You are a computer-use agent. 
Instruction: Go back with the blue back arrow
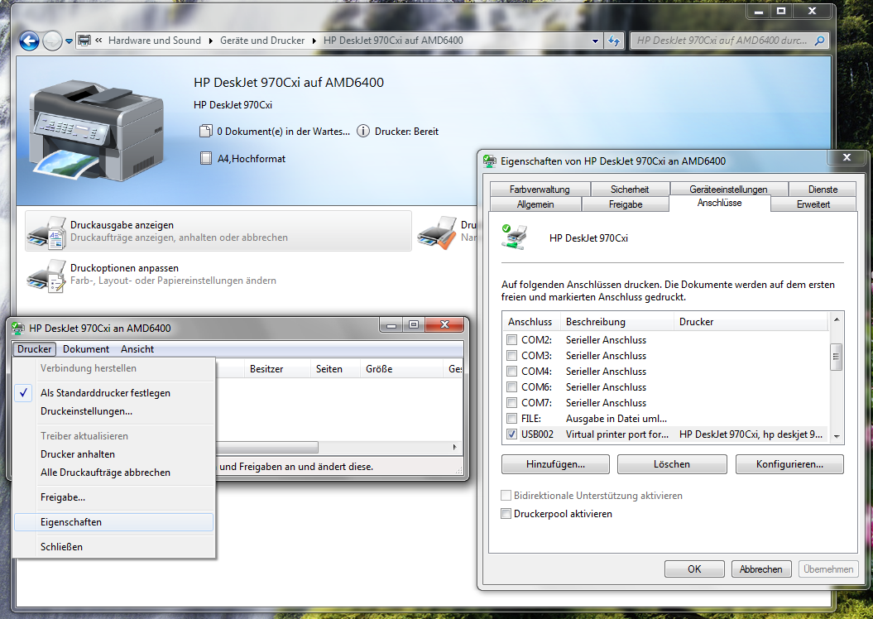click(x=29, y=41)
